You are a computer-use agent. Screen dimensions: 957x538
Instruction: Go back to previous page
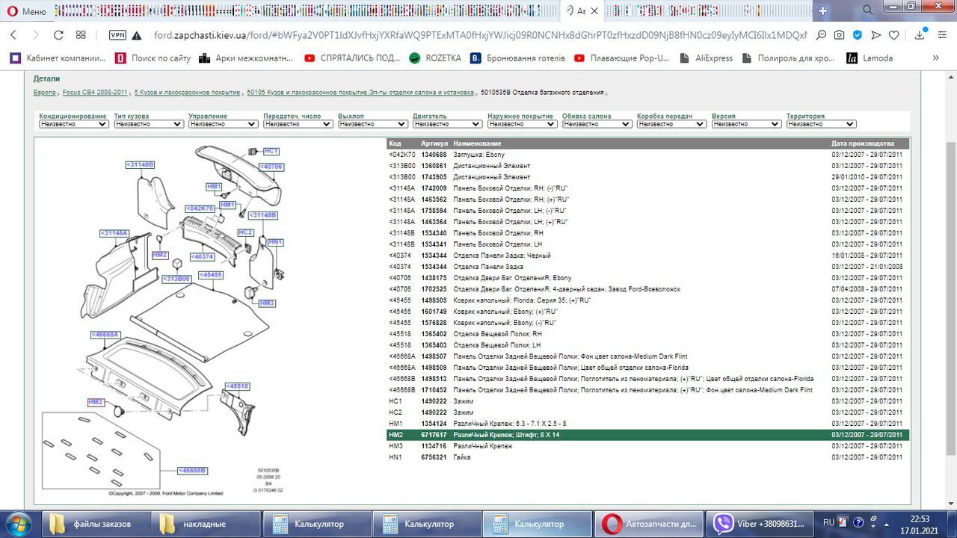click(13, 34)
